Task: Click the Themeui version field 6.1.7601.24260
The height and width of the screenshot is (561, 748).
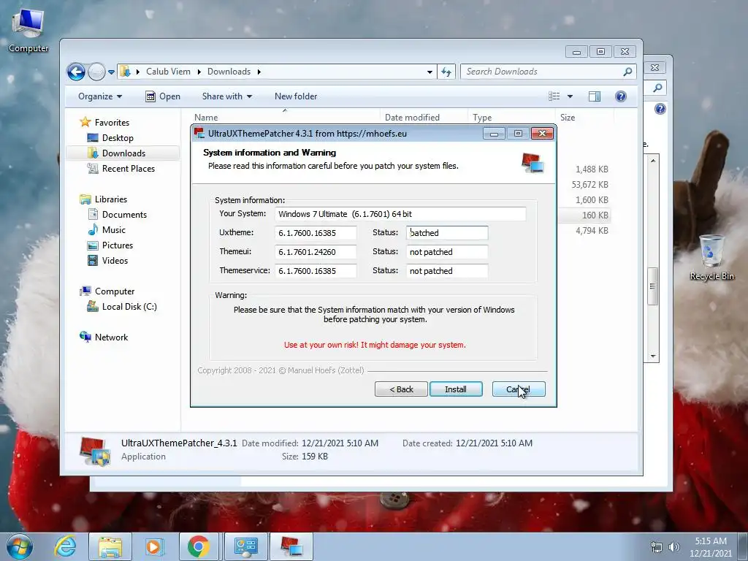Action: (x=316, y=252)
